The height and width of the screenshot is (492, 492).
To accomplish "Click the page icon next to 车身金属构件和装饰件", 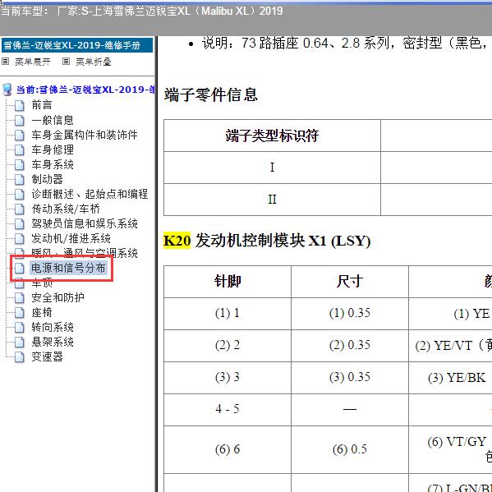I will coord(20,135).
